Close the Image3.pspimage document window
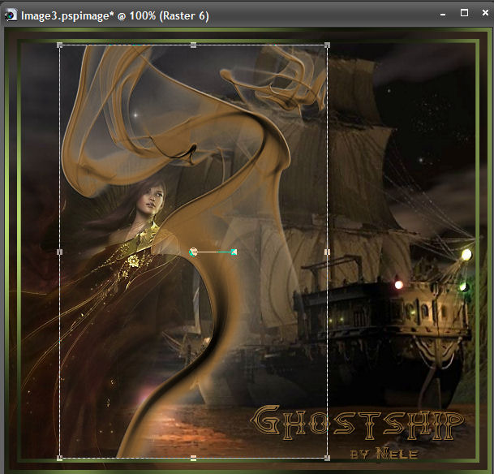This screenshot has width=494, height=474. coord(484,14)
